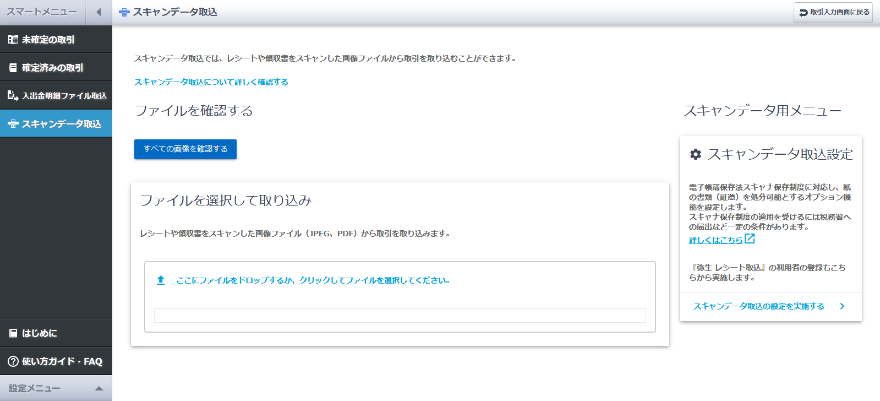The width and height of the screenshot is (880, 401).
Task: Open スキャンデータ取込の設定を実施する link
Action: tap(759, 306)
